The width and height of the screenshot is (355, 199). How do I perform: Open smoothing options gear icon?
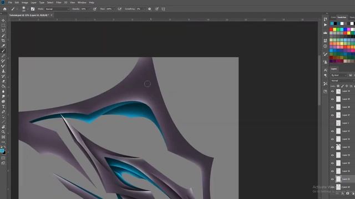tap(149, 9)
